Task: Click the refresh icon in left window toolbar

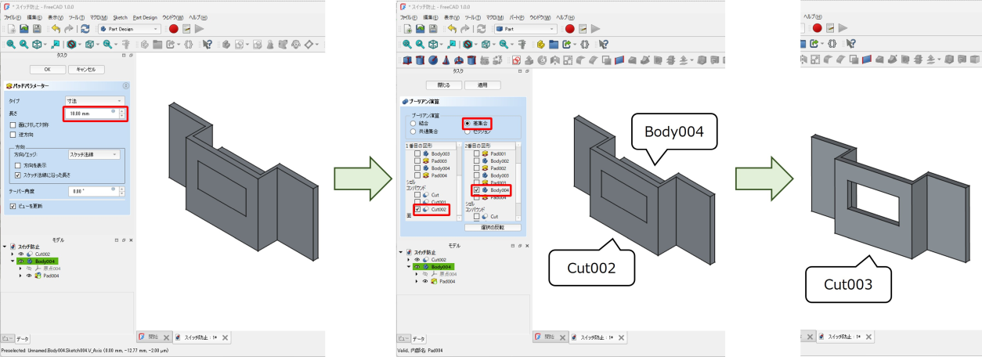Action: tap(85, 29)
